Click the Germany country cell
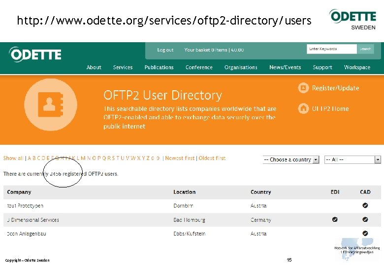The image size is (384, 265). (x=261, y=220)
